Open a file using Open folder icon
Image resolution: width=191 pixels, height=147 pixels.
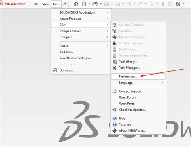click(x=95, y=4)
